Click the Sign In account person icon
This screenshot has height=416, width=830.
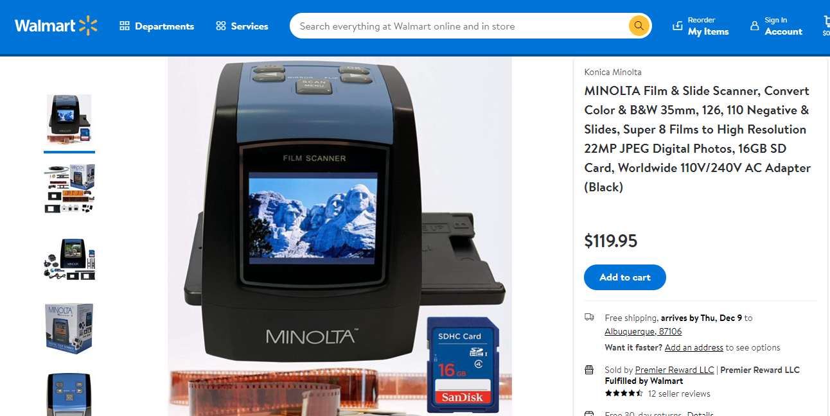coord(755,26)
